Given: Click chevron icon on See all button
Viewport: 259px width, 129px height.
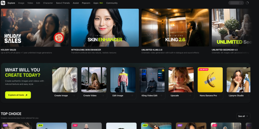Looking at the screenshot, I should pos(247,116).
